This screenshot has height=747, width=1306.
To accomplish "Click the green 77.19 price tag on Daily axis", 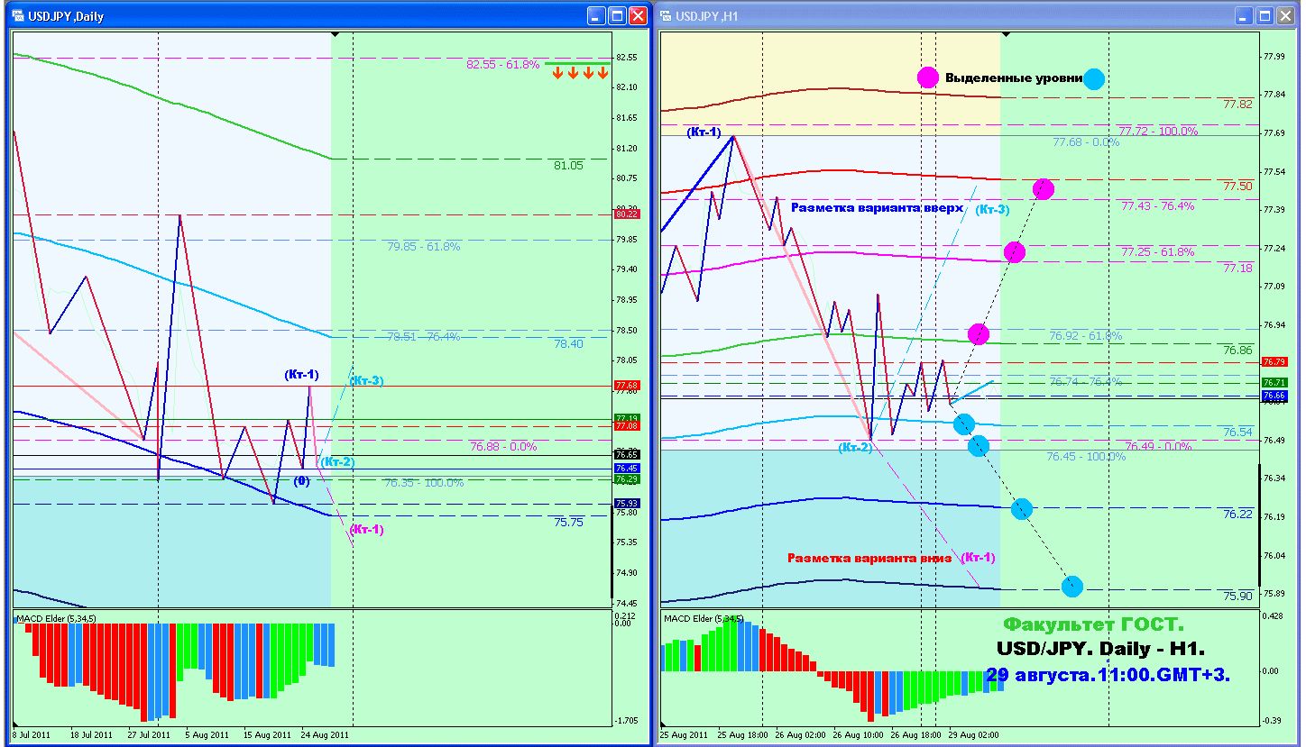I will pos(627,418).
